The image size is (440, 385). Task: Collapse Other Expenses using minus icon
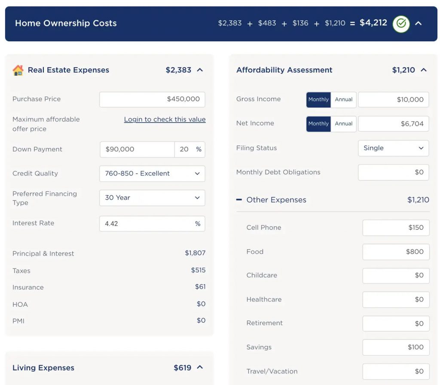pyautogui.click(x=239, y=200)
